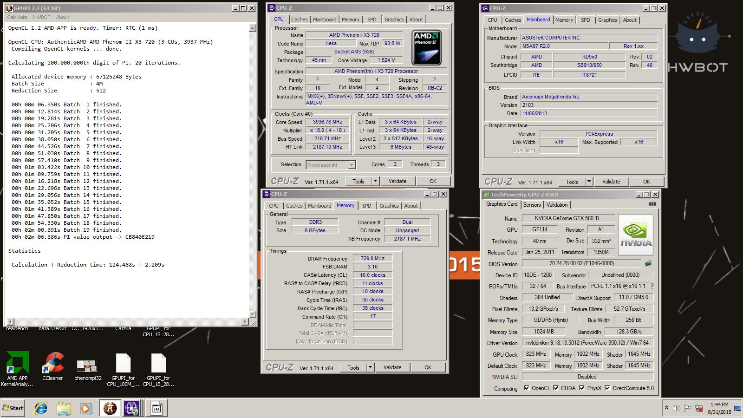Click the network status tray icon
The width and height of the screenshot is (743, 418).
pyautogui.click(x=699, y=408)
